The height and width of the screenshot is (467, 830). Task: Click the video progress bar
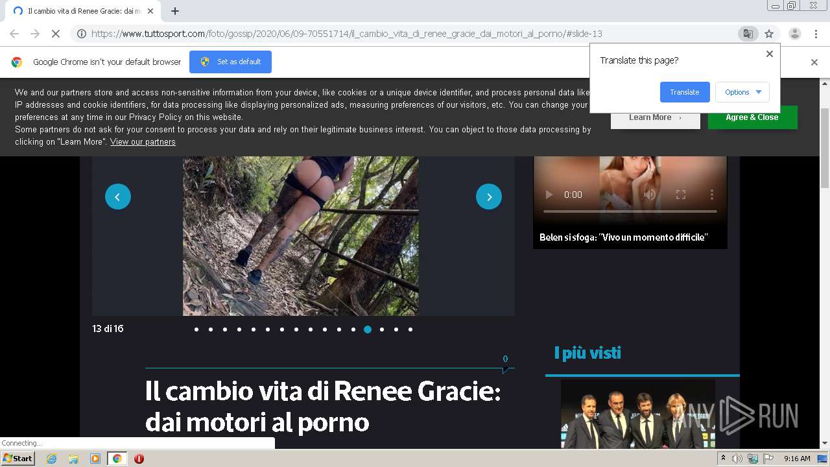coord(630,211)
